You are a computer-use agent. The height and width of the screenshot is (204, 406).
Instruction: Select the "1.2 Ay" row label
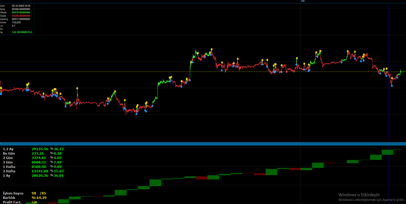pyautogui.click(x=8, y=149)
